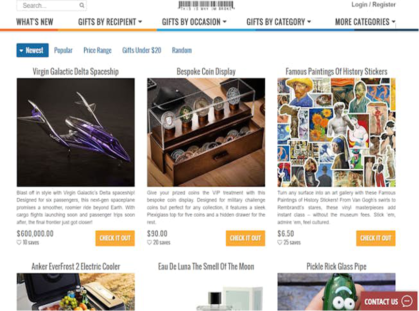Show Gifts Under $20
Viewport: 419px width, 311px height.
(142, 50)
